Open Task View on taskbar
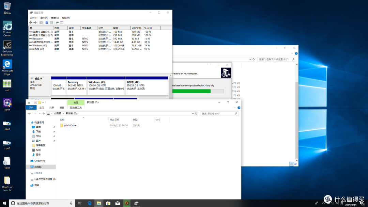368x207 pixels. click(x=79, y=203)
